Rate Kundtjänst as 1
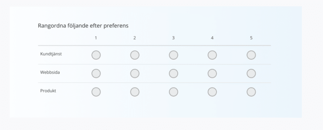Viewport: 323px width, 130px height. pyautogui.click(x=96, y=55)
